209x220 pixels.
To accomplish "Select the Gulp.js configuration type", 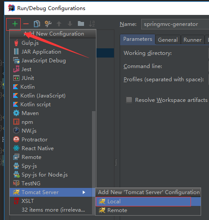I will (53, 43).
